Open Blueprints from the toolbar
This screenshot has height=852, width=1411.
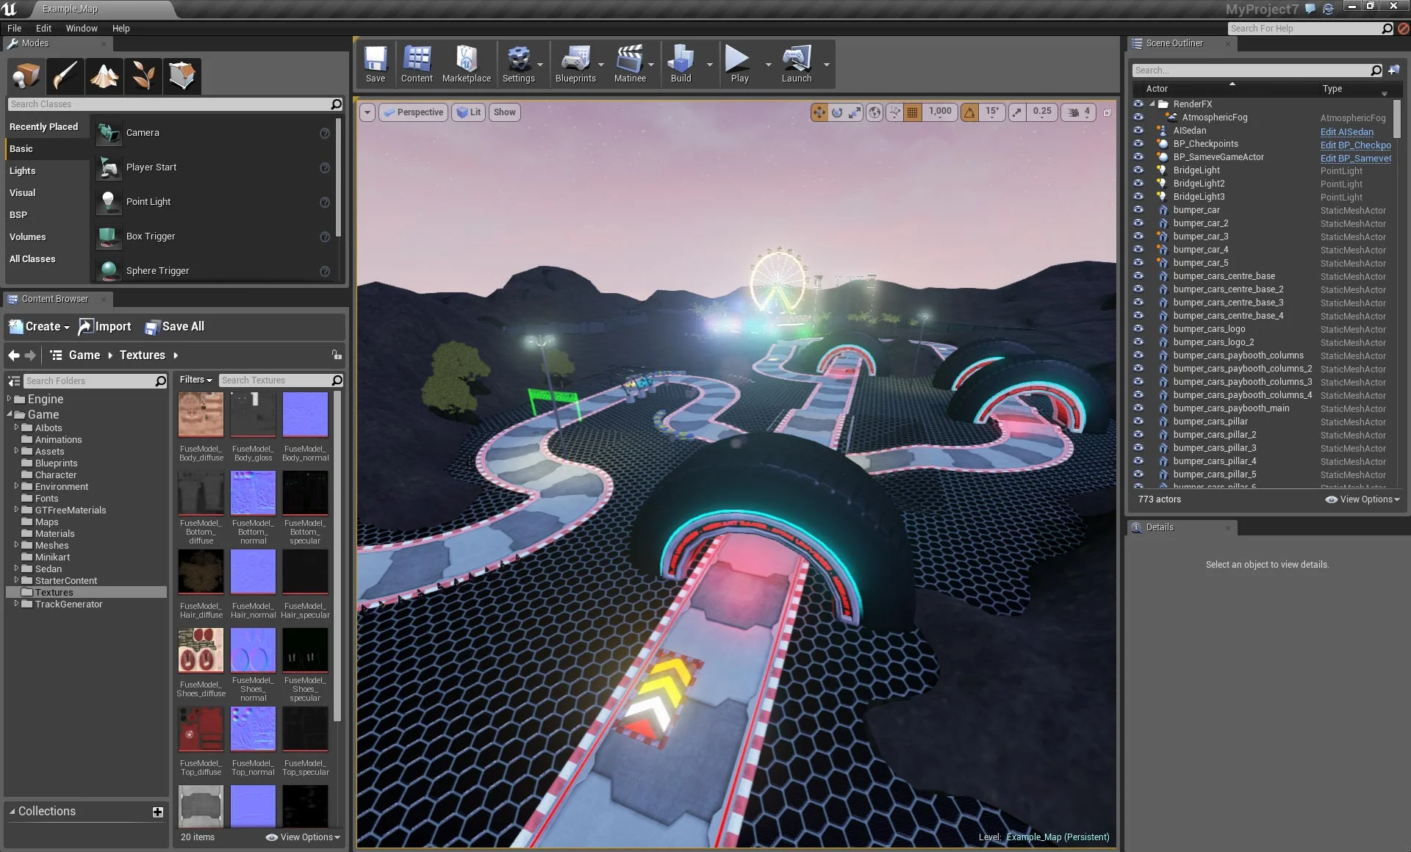point(575,63)
